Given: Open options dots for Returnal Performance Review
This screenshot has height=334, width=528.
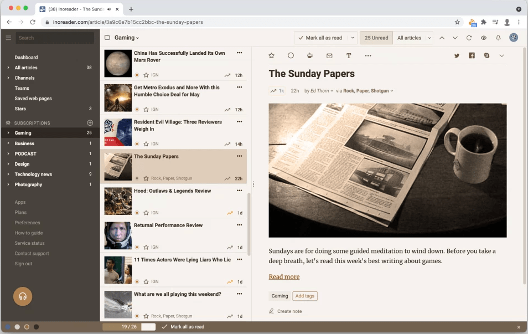Looking at the screenshot, I should click(240, 225).
